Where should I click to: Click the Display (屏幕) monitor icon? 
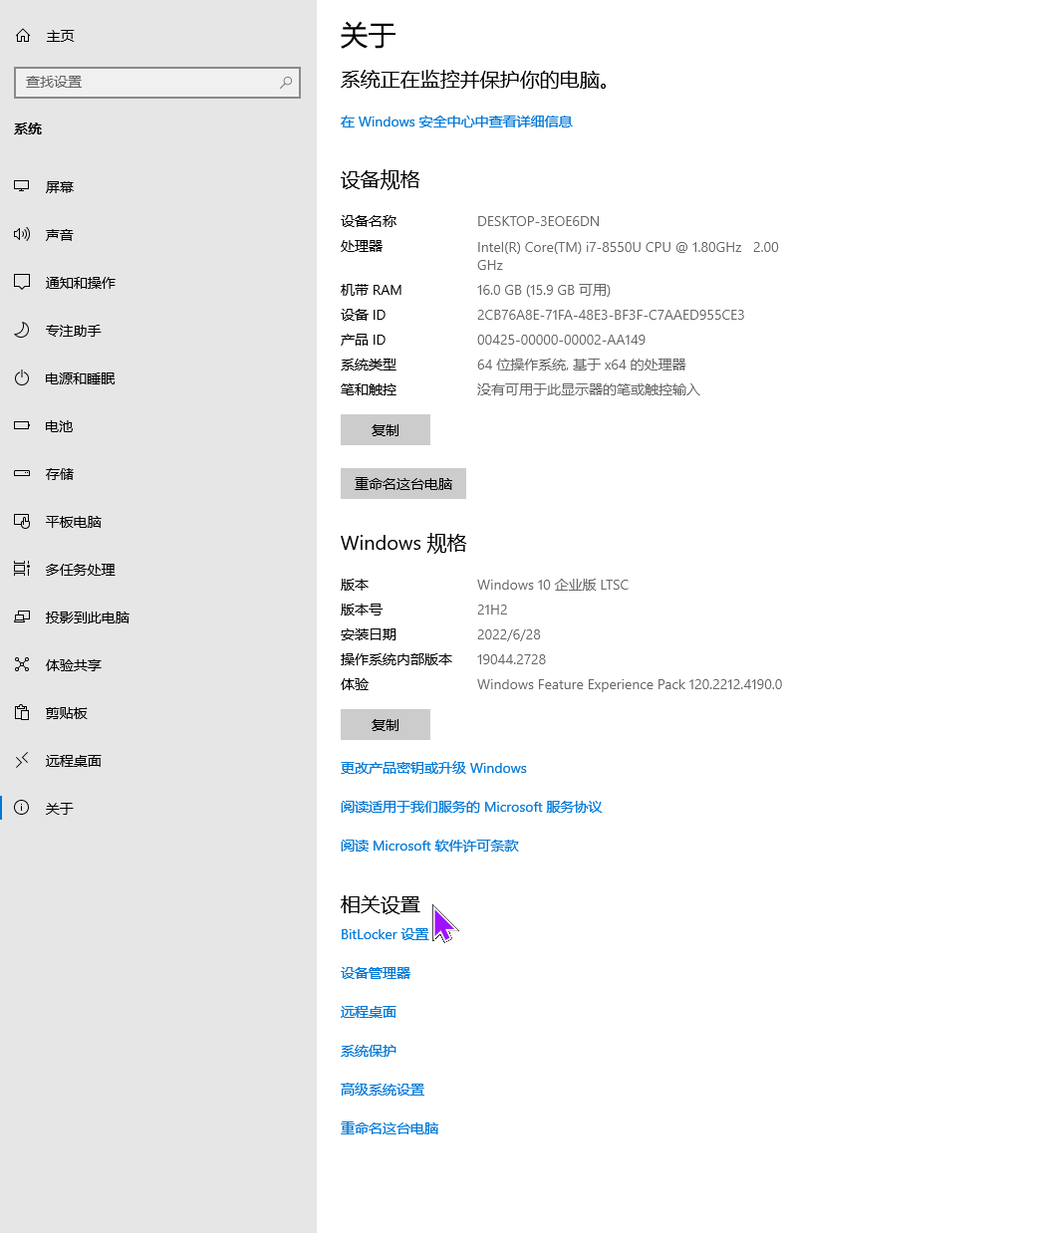coord(22,186)
